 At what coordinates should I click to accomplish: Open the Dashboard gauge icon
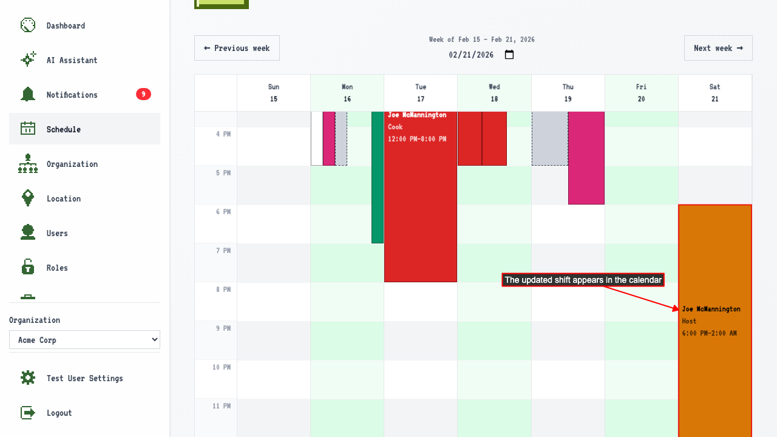(x=28, y=25)
